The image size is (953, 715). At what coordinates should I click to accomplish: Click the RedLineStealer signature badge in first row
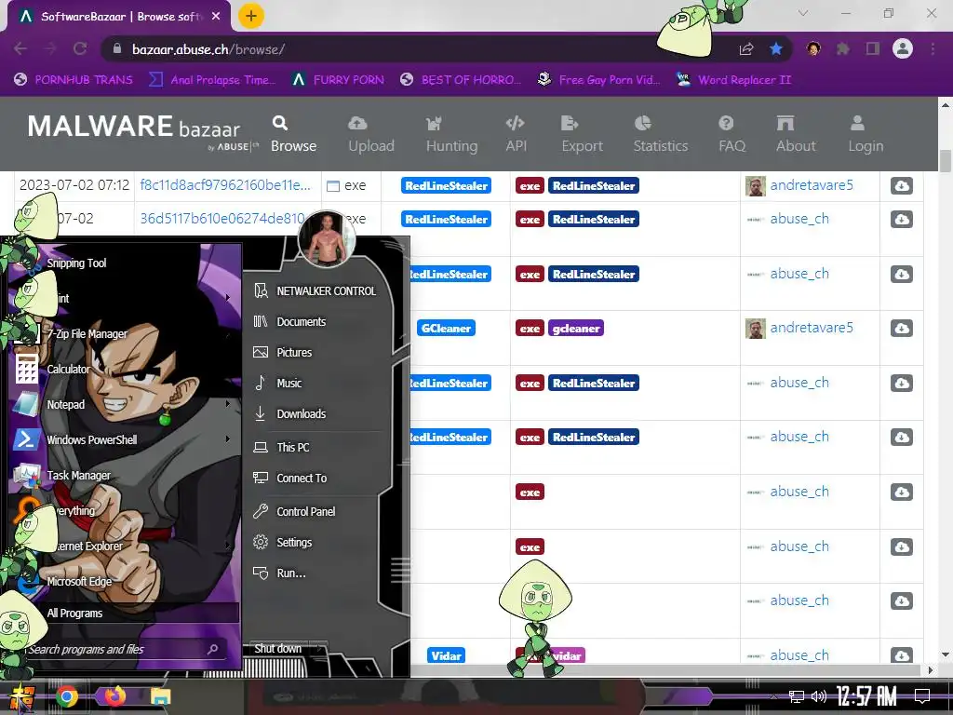click(446, 185)
